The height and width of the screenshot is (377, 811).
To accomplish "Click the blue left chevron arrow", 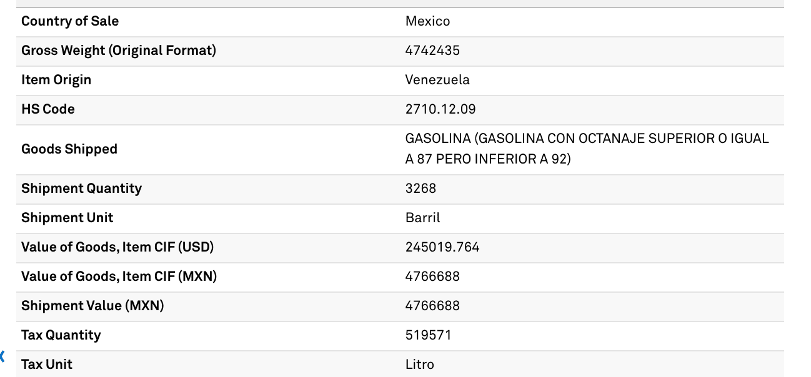I will [2, 357].
